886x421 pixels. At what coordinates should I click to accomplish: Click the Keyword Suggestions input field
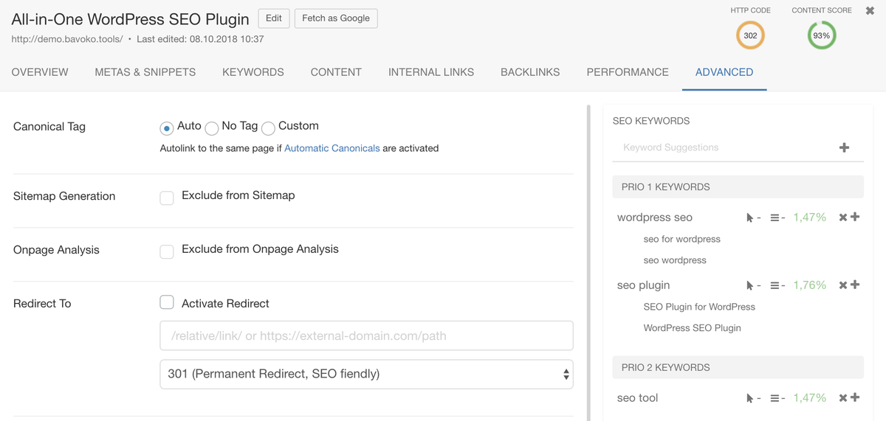click(x=724, y=147)
